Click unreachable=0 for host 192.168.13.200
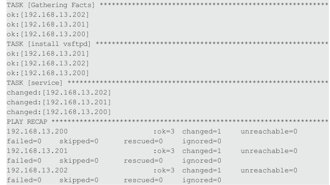The image size is (330, 185). tap(269, 131)
